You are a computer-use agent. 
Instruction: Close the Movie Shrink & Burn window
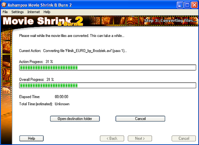pos(194,5)
